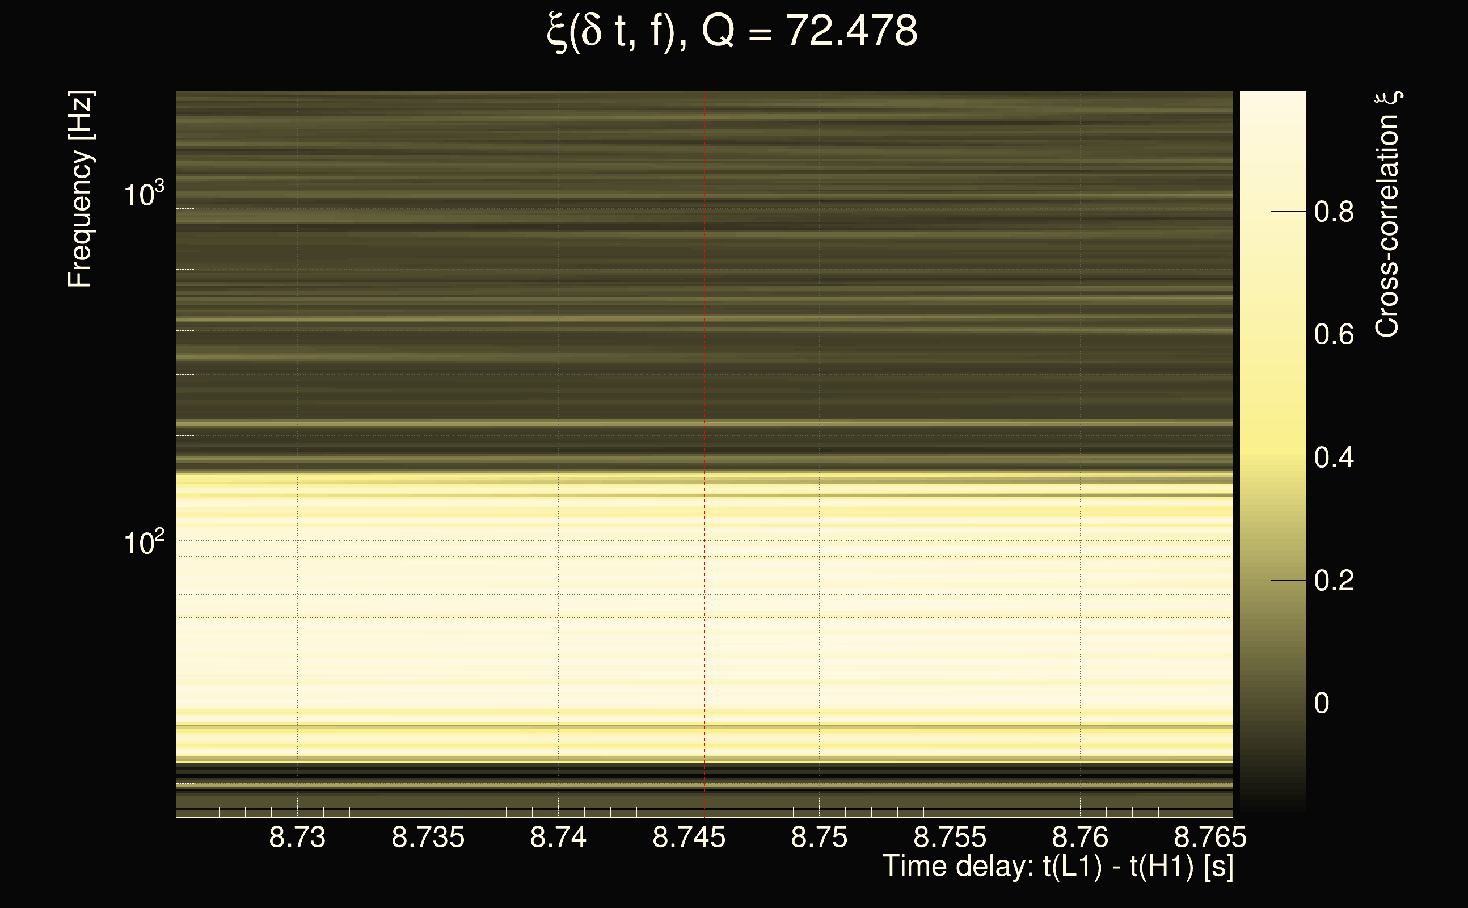Click the 0 colorbar tick label
The width and height of the screenshot is (1468, 908).
[1322, 703]
